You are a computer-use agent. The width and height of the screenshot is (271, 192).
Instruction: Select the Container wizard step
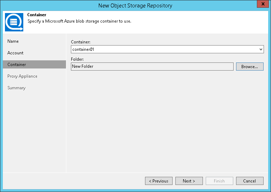coord(34,65)
